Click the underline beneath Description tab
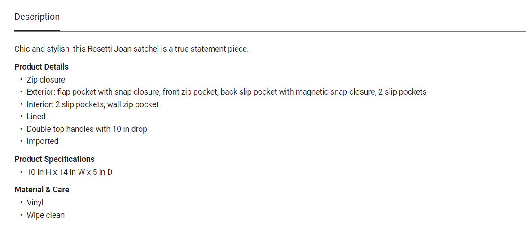 point(37,31)
